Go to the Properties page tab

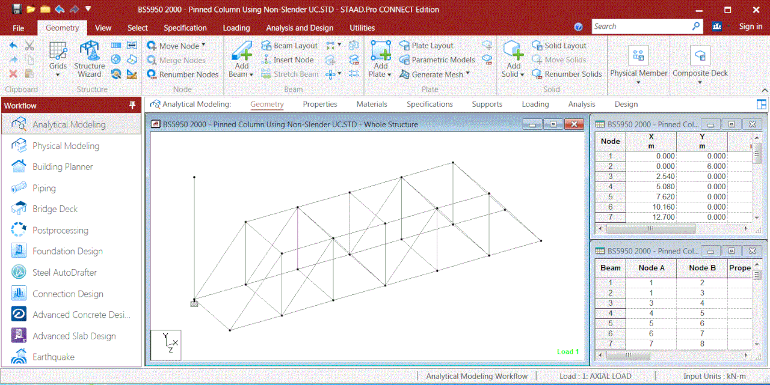tap(320, 104)
